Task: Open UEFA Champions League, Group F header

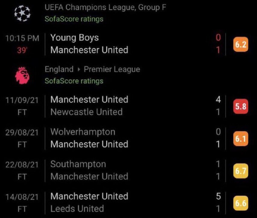Action: pyautogui.click(x=105, y=7)
